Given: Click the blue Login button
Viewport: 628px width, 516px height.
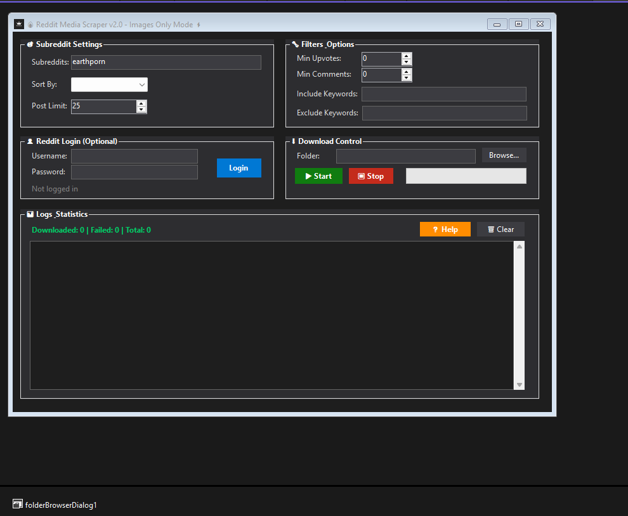Looking at the screenshot, I should [x=239, y=168].
